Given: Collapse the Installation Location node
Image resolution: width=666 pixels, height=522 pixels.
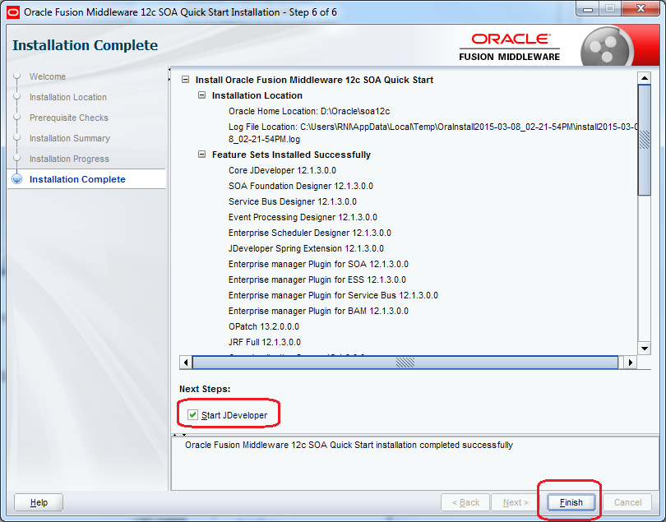Looking at the screenshot, I should coord(201,95).
